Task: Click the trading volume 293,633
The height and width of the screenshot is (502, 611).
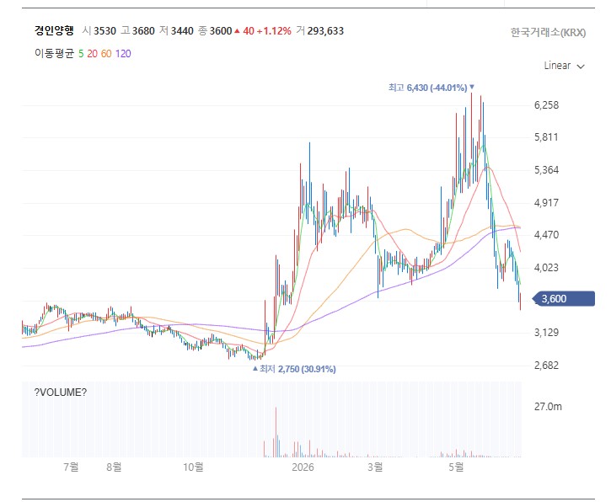Action: [x=325, y=31]
